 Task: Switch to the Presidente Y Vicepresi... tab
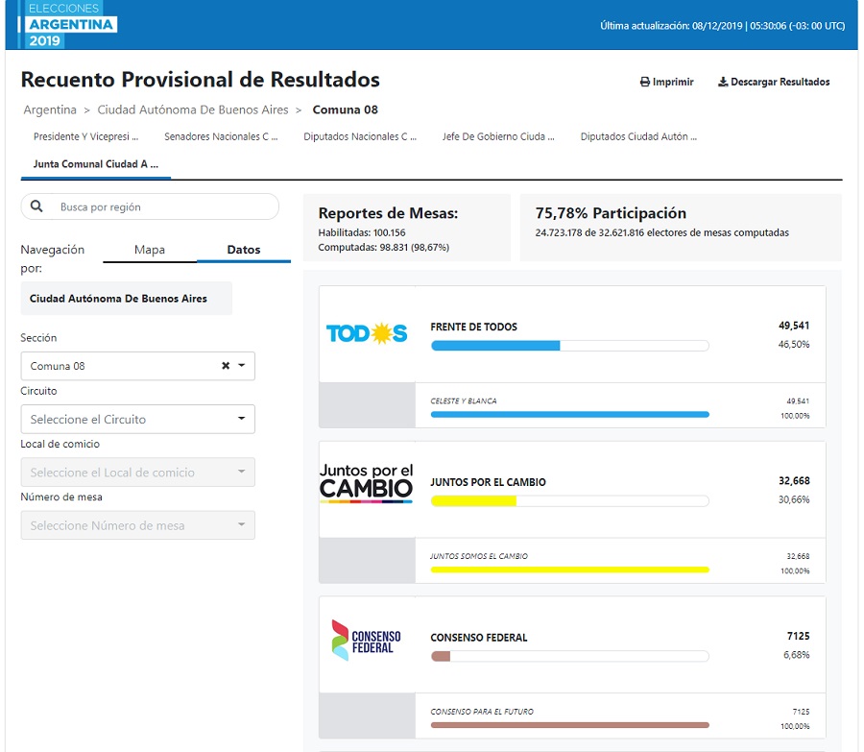pyautogui.click(x=86, y=136)
